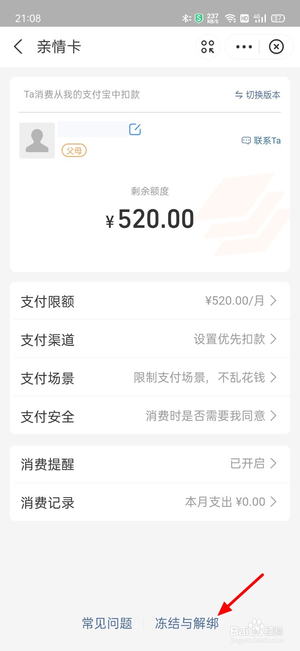300x651 pixels.
Task: Tap the 联系Ta chat icon
Action: [x=246, y=140]
